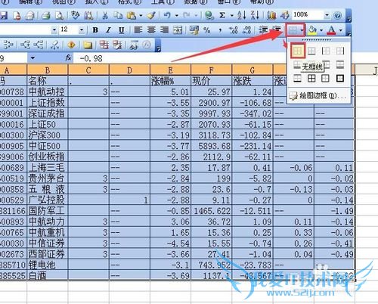Apply the All Borders option

pyautogui.click(x=311, y=79)
